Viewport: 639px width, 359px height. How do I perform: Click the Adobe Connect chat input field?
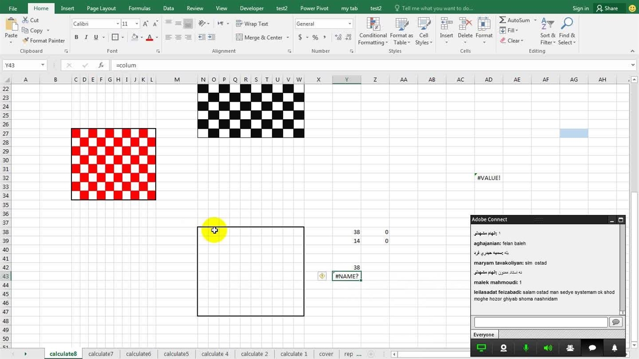(540, 322)
